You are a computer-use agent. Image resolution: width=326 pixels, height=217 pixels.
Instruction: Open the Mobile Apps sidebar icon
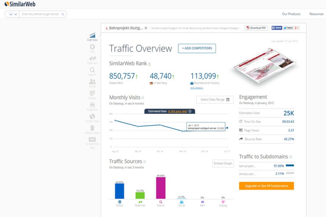pyautogui.click(x=92, y=128)
